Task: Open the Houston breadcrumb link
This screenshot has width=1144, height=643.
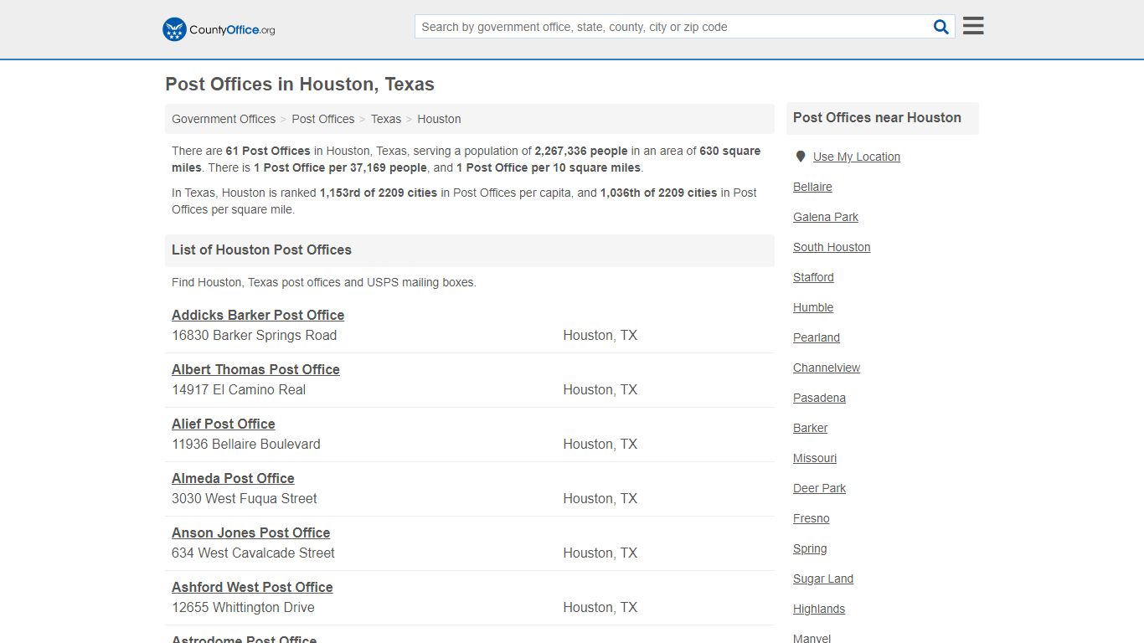Action: pos(439,119)
